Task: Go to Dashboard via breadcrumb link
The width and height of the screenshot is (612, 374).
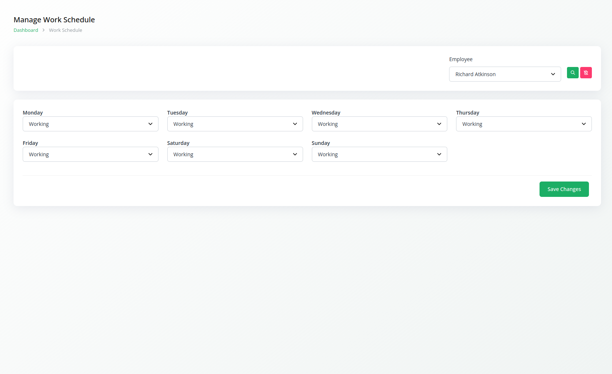Action: pyautogui.click(x=26, y=30)
